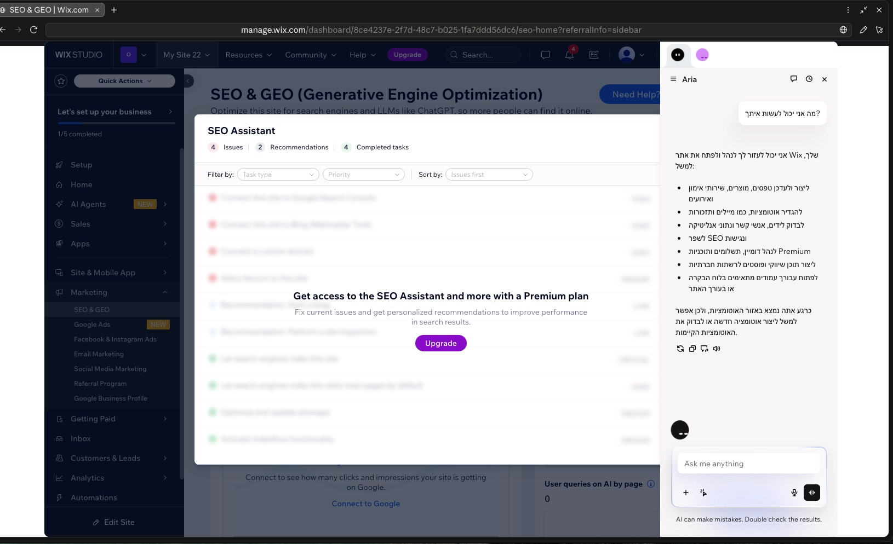Viewport: 893px width, 544px height.
Task: Open the Aria menu hamburger icon
Action: [x=673, y=79]
